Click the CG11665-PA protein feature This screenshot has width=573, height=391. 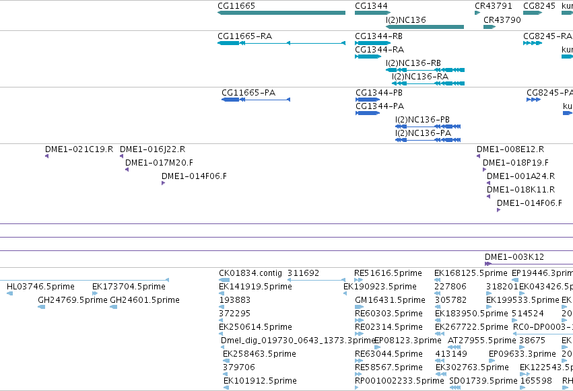pyautogui.click(x=256, y=100)
